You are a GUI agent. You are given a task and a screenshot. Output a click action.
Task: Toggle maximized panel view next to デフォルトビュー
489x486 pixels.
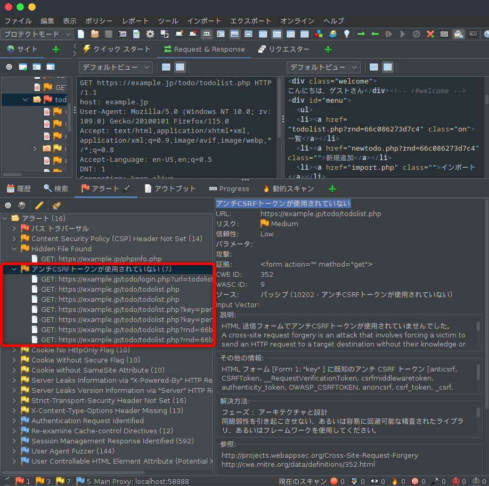coord(180,67)
